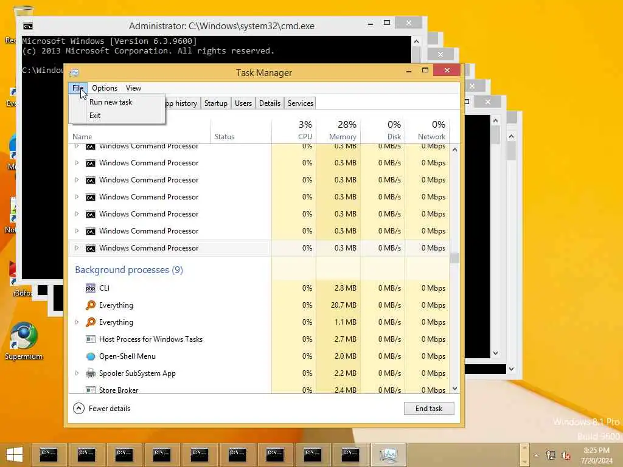Image resolution: width=623 pixels, height=467 pixels.
Task: Open the Windows Start button
Action: click(15, 454)
